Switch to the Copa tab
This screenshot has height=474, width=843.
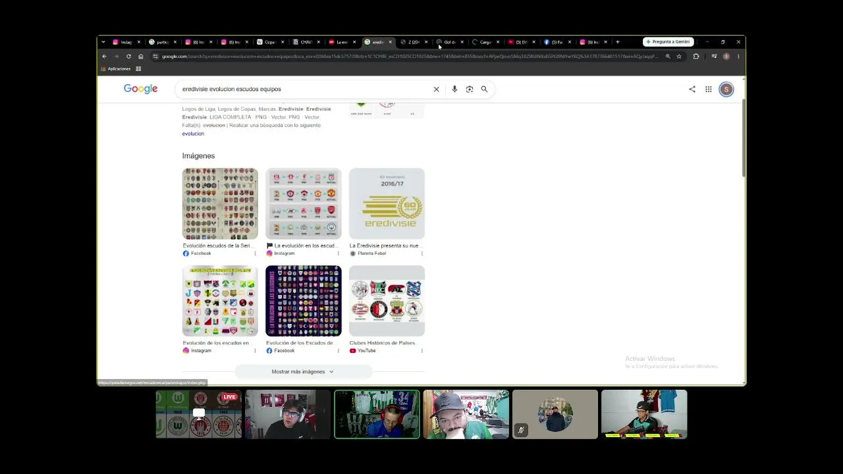tap(270, 42)
